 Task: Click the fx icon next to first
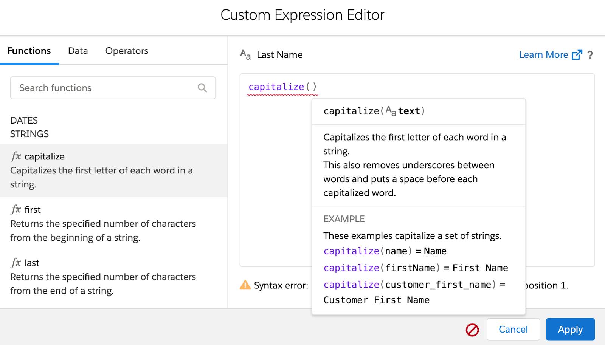(16, 209)
